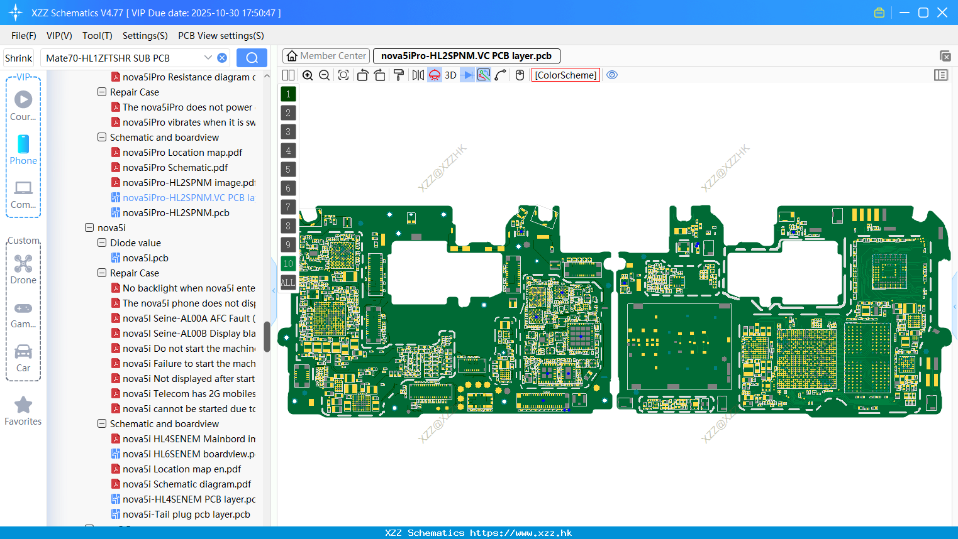
Task: Click the split view layout icon
Action: point(288,75)
